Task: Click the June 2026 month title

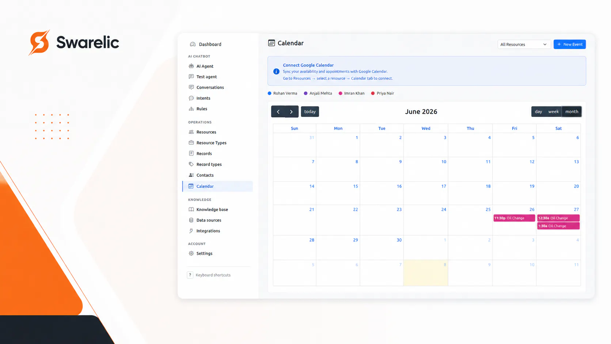Action: 421,111
